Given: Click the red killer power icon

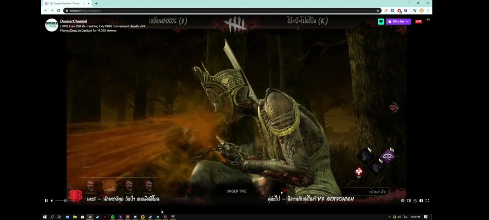Looking at the screenshot, I should click(359, 172).
